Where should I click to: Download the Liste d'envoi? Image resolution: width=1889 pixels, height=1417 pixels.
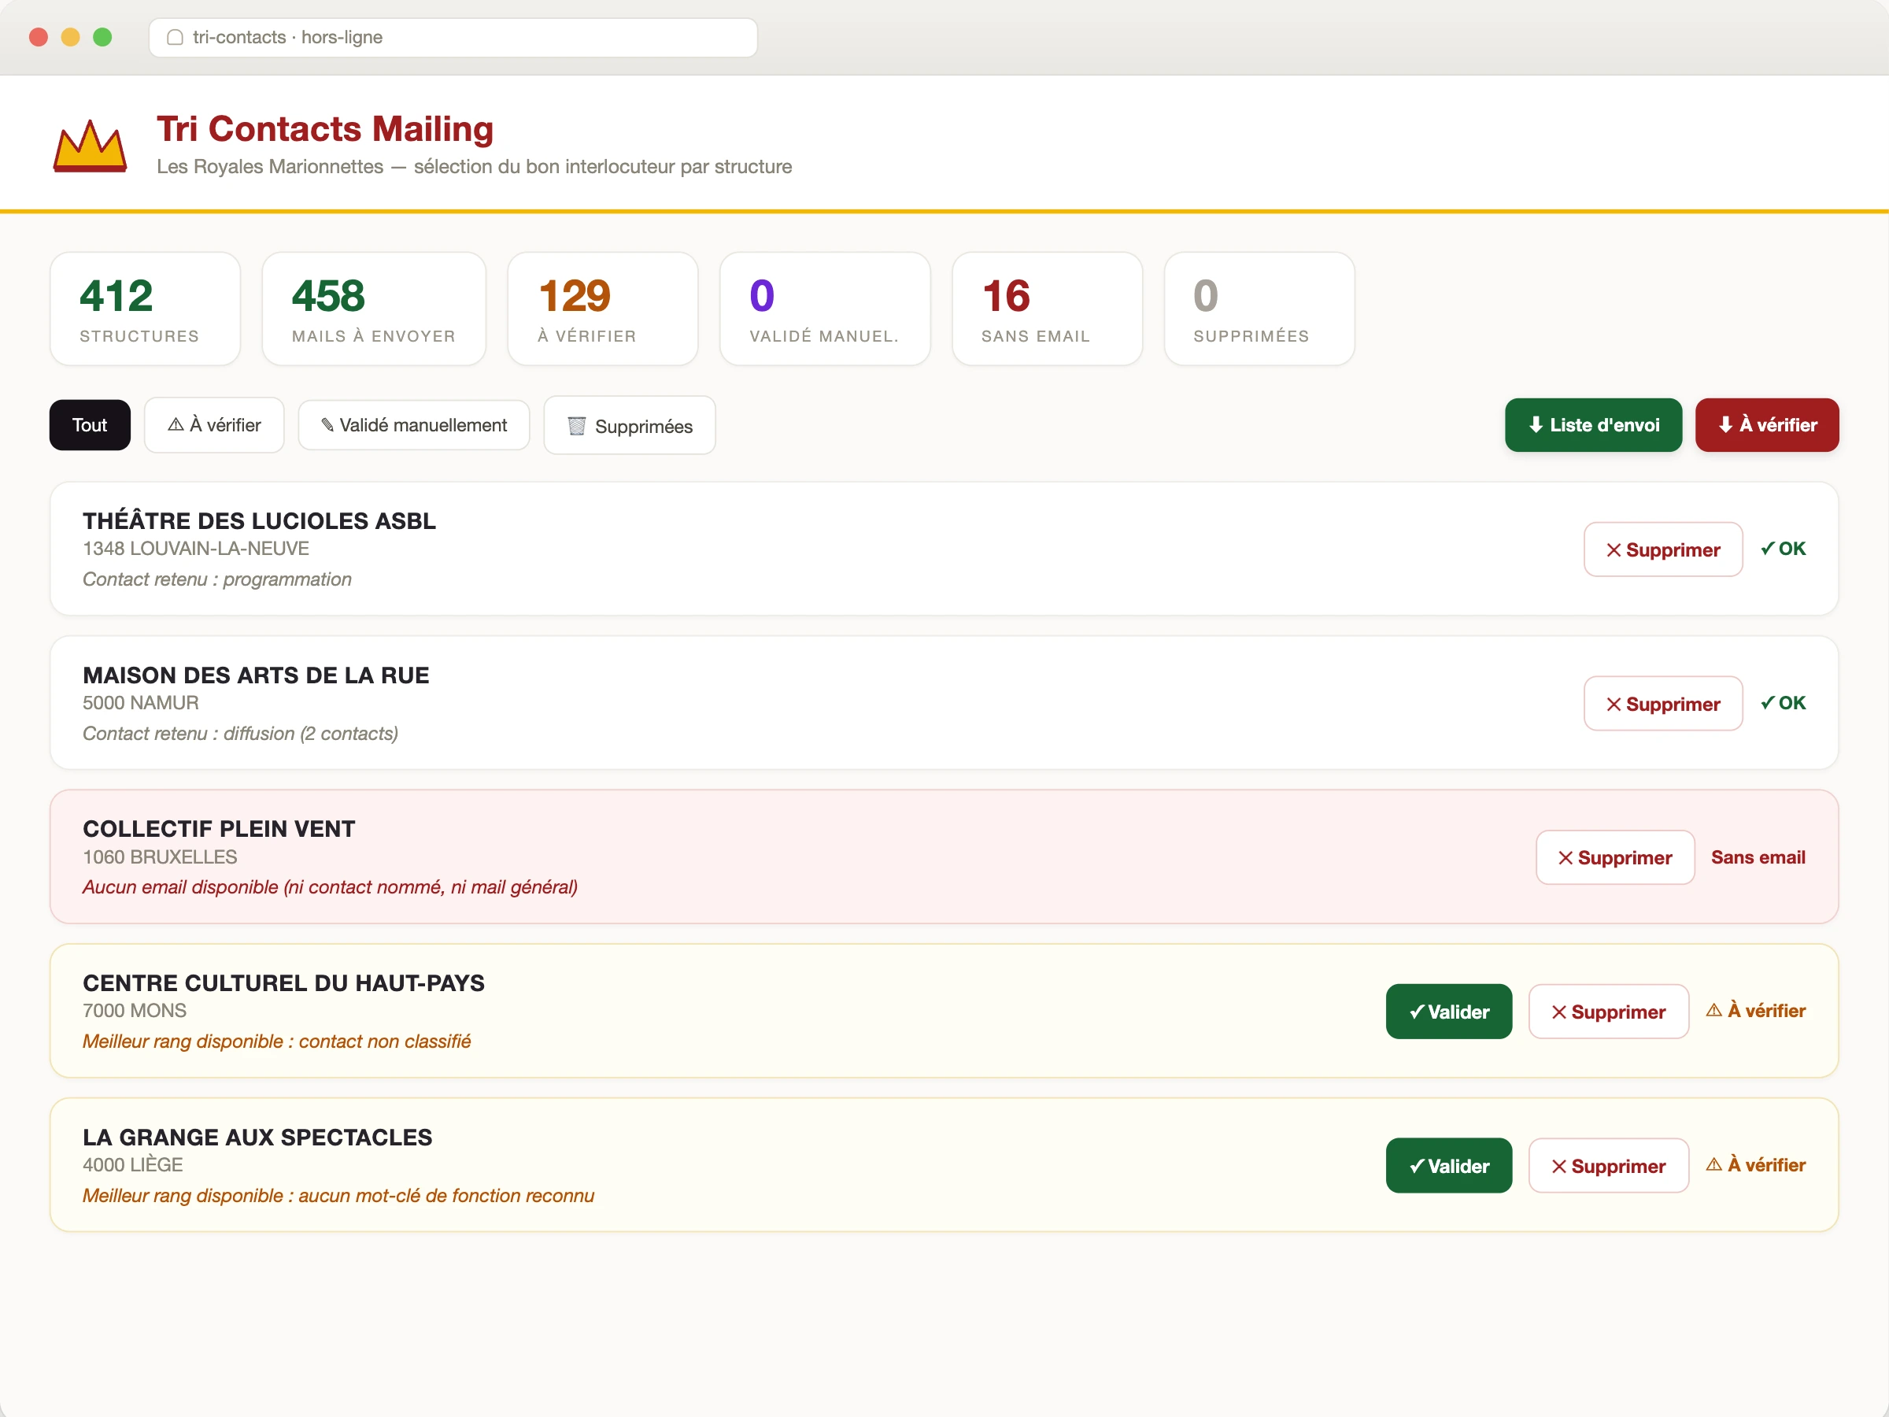coord(1594,424)
